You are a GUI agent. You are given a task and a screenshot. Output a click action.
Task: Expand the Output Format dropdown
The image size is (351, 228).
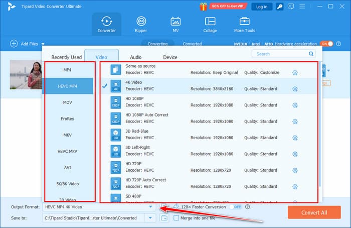(150, 206)
